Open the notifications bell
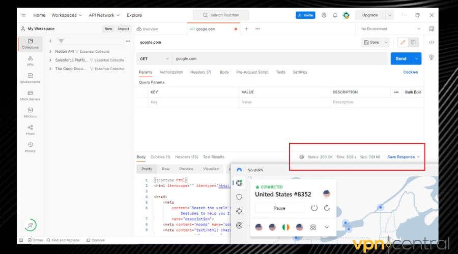 coord(335,15)
